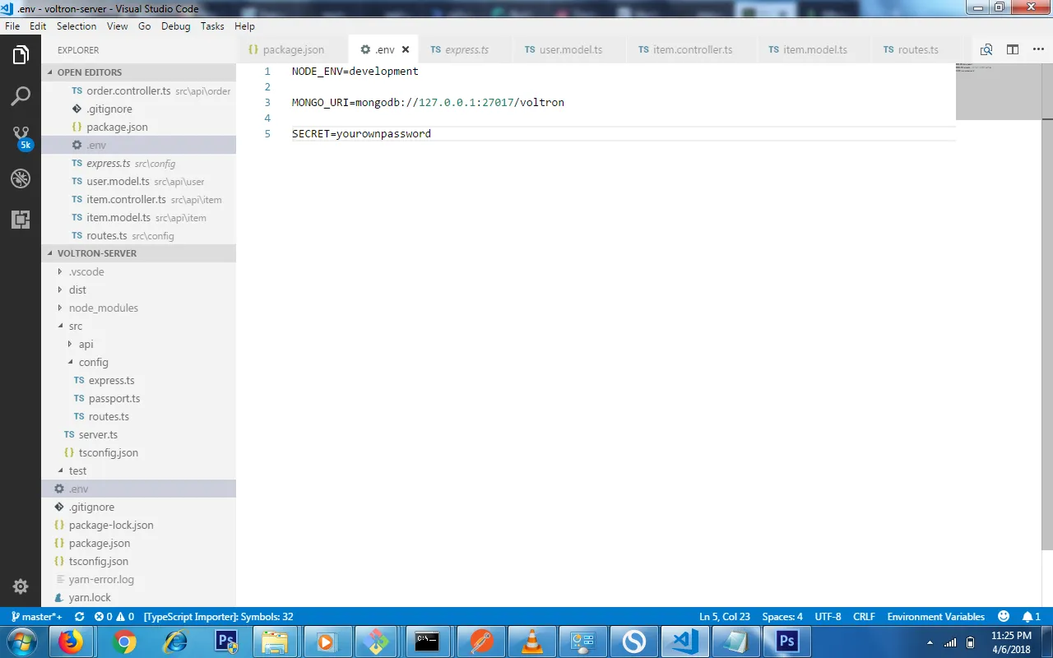Click Ln 5, Col 23 in status bar
The width and height of the screenshot is (1053, 658).
(x=725, y=616)
